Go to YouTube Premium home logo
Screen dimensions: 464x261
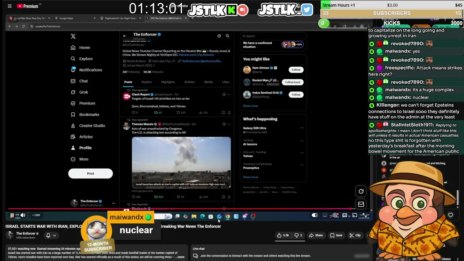pyautogui.click(x=28, y=6)
